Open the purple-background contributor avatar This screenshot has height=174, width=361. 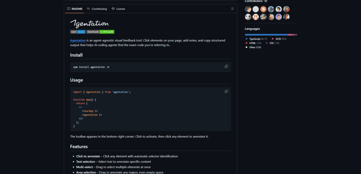click(x=279, y=17)
